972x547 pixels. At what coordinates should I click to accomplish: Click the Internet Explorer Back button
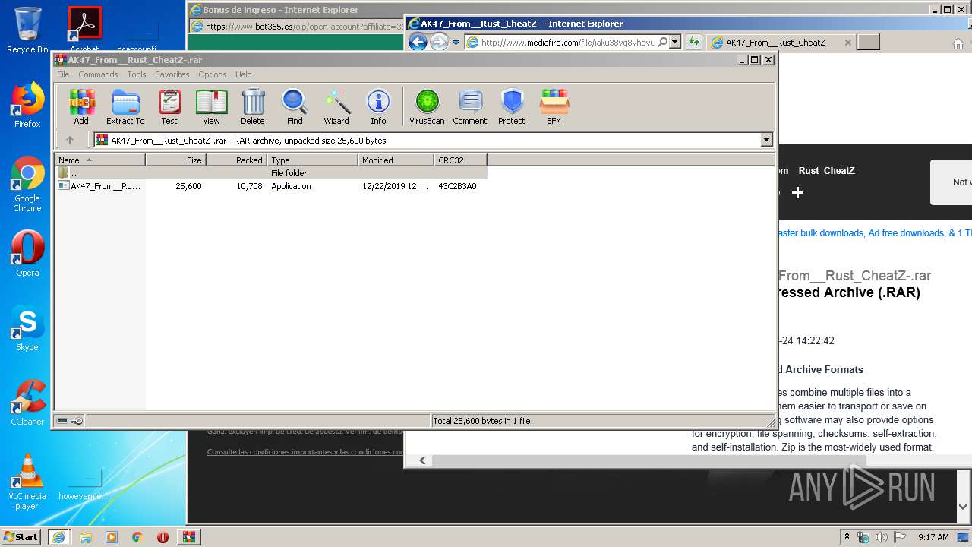pos(418,43)
